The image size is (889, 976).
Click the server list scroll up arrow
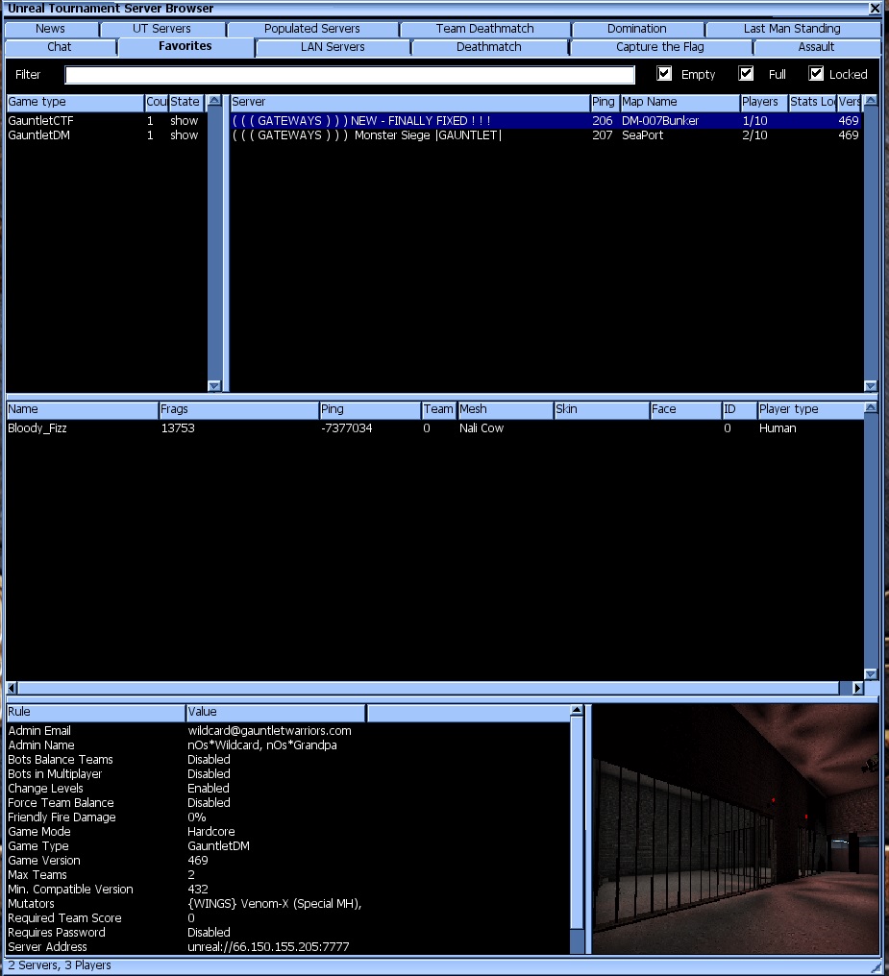click(871, 100)
